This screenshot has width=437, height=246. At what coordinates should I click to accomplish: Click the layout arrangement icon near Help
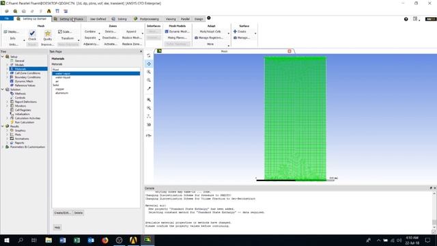[x=415, y=18]
